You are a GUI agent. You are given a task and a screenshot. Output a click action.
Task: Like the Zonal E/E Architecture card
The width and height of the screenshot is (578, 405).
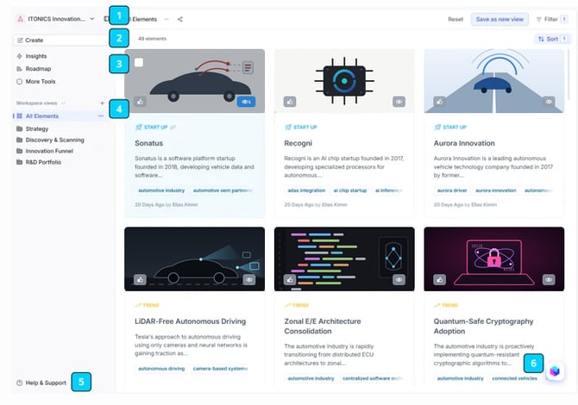point(290,280)
